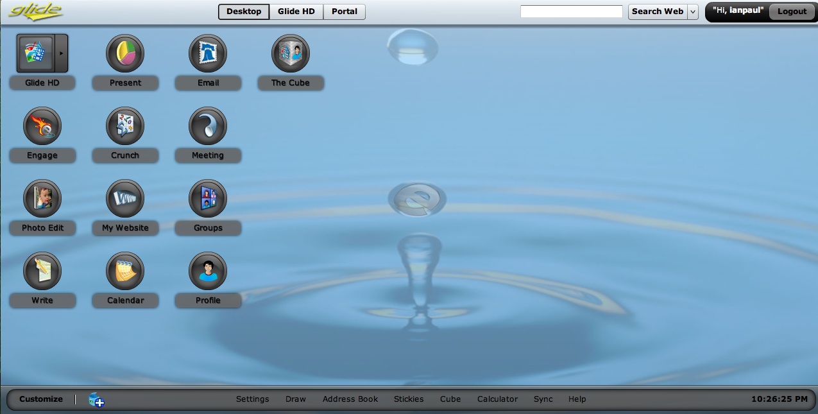Open The Cube app icon
Image resolution: width=818 pixels, height=414 pixels.
291,53
